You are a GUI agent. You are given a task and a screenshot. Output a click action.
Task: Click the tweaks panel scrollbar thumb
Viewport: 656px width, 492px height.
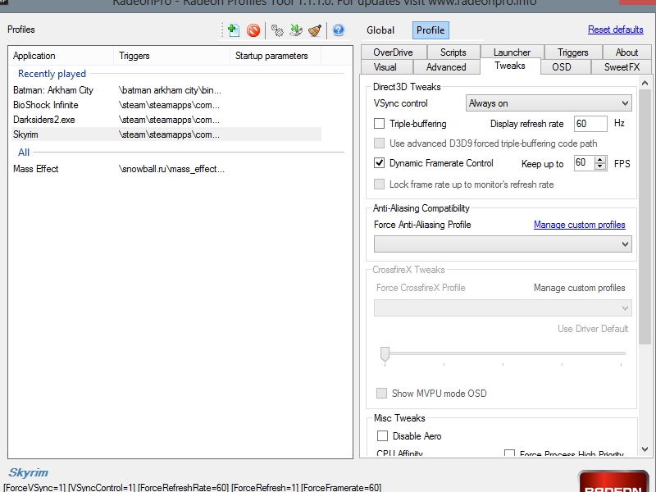click(x=645, y=216)
